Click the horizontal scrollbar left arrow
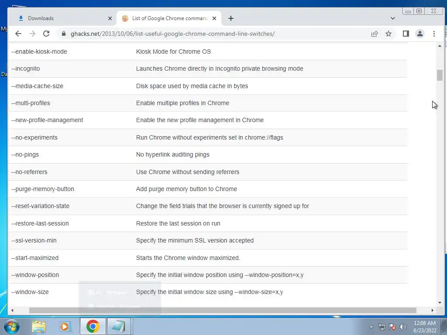Screen dimensions: 447x335 [x=12, y=310]
